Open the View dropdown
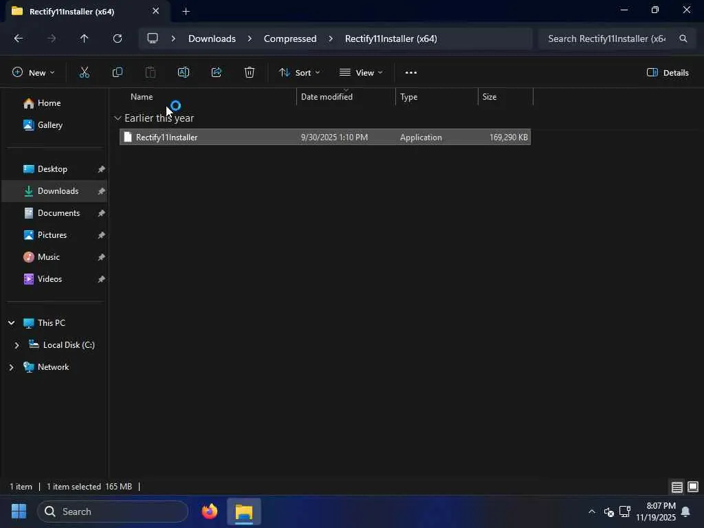This screenshot has height=528, width=704. pos(361,72)
